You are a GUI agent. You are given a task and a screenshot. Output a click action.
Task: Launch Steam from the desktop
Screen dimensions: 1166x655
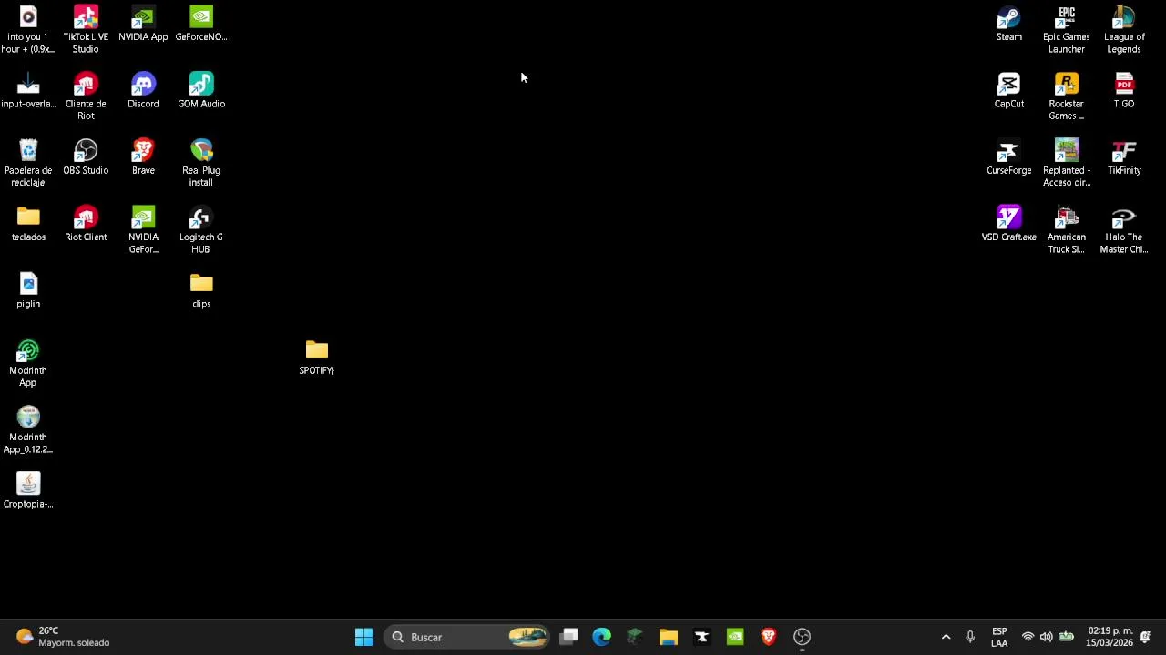[1008, 24]
